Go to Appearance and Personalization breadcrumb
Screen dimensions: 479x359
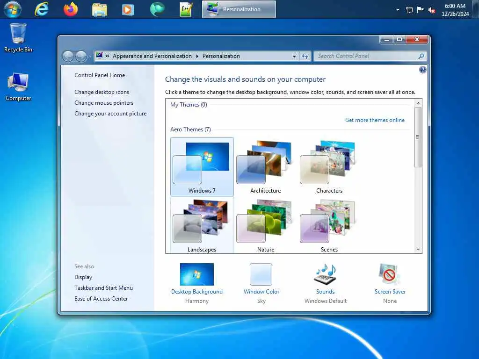pyautogui.click(x=152, y=56)
